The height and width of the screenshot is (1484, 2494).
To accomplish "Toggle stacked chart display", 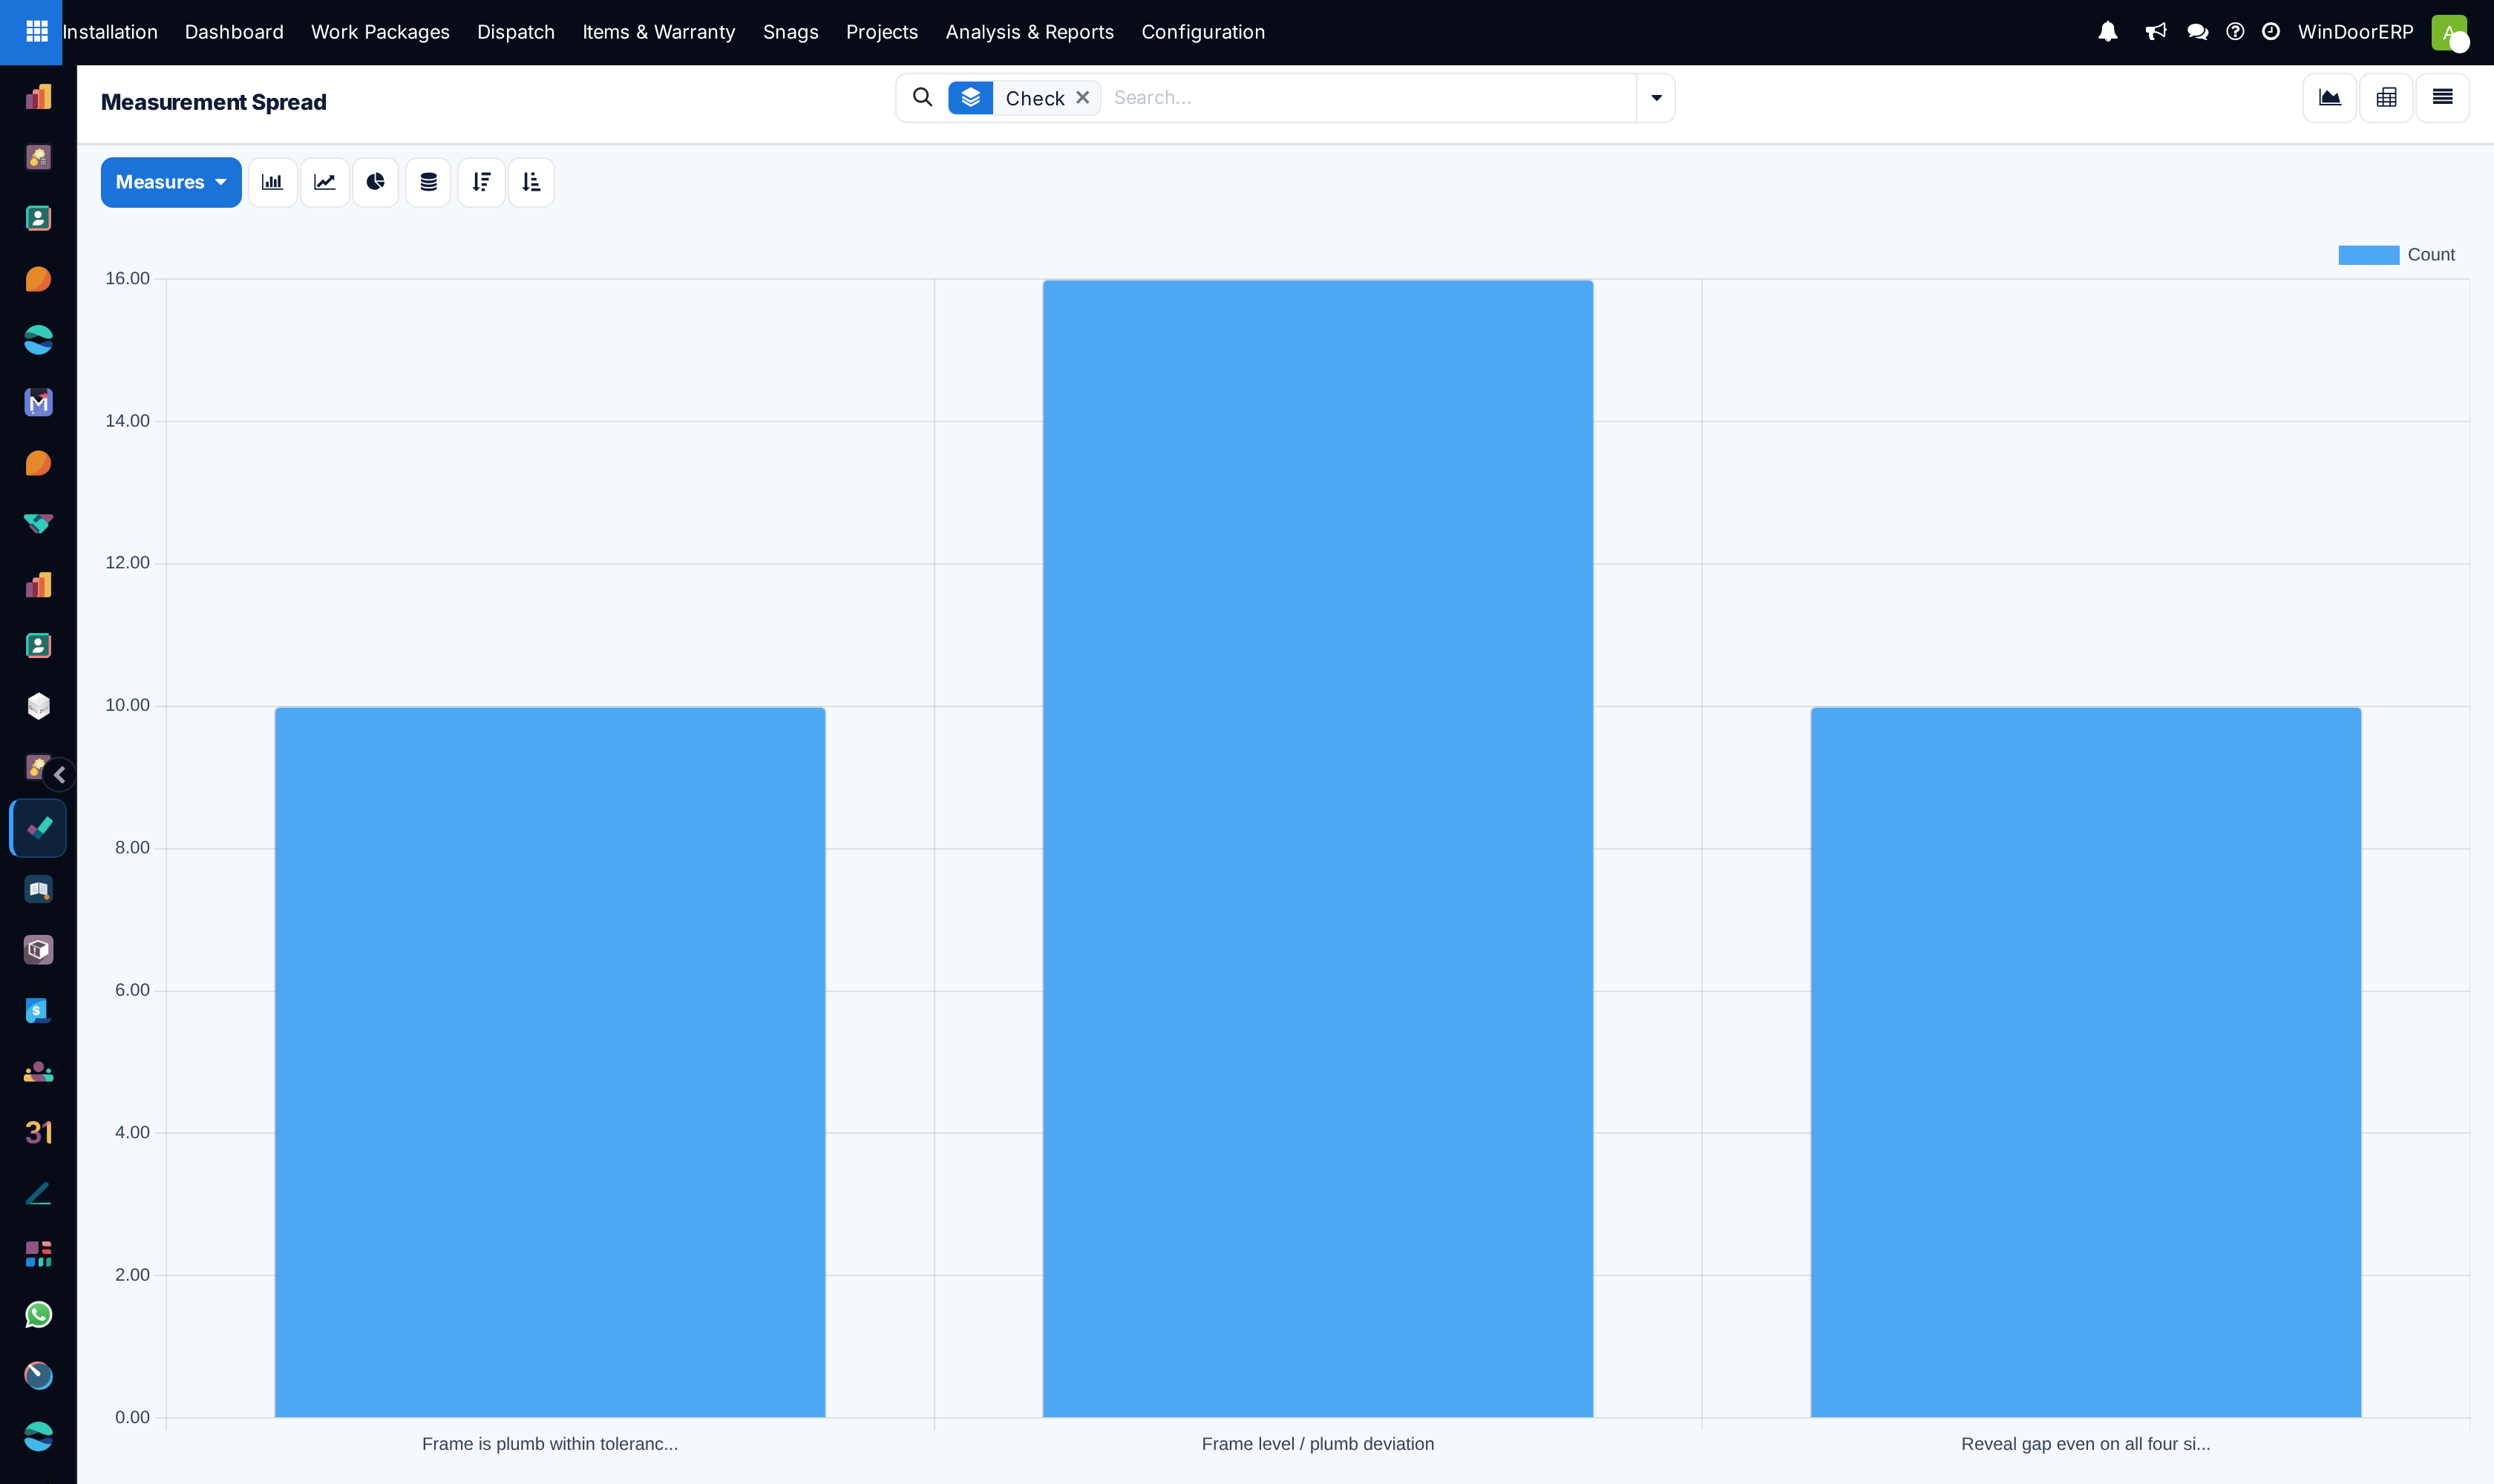I will pos(428,182).
